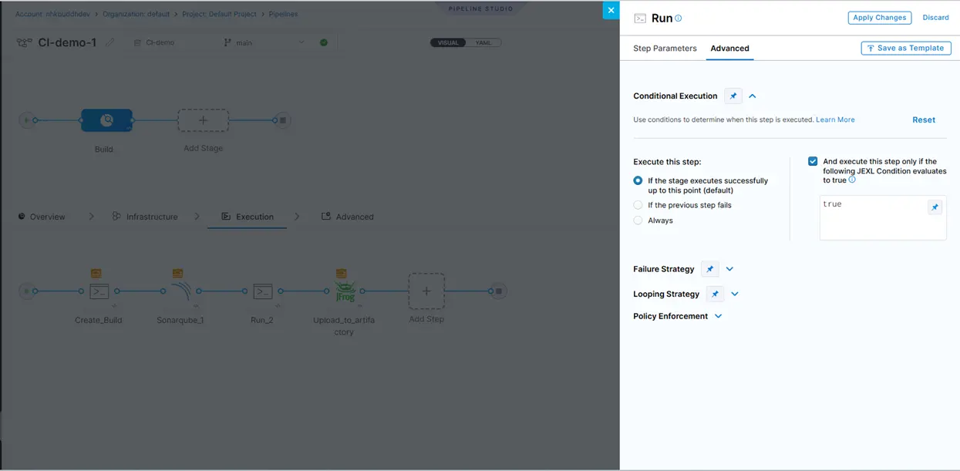Click Apply Changes button

879,18
